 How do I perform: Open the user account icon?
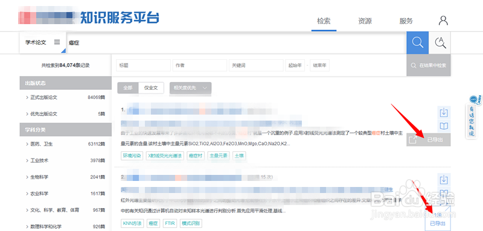pos(443,21)
